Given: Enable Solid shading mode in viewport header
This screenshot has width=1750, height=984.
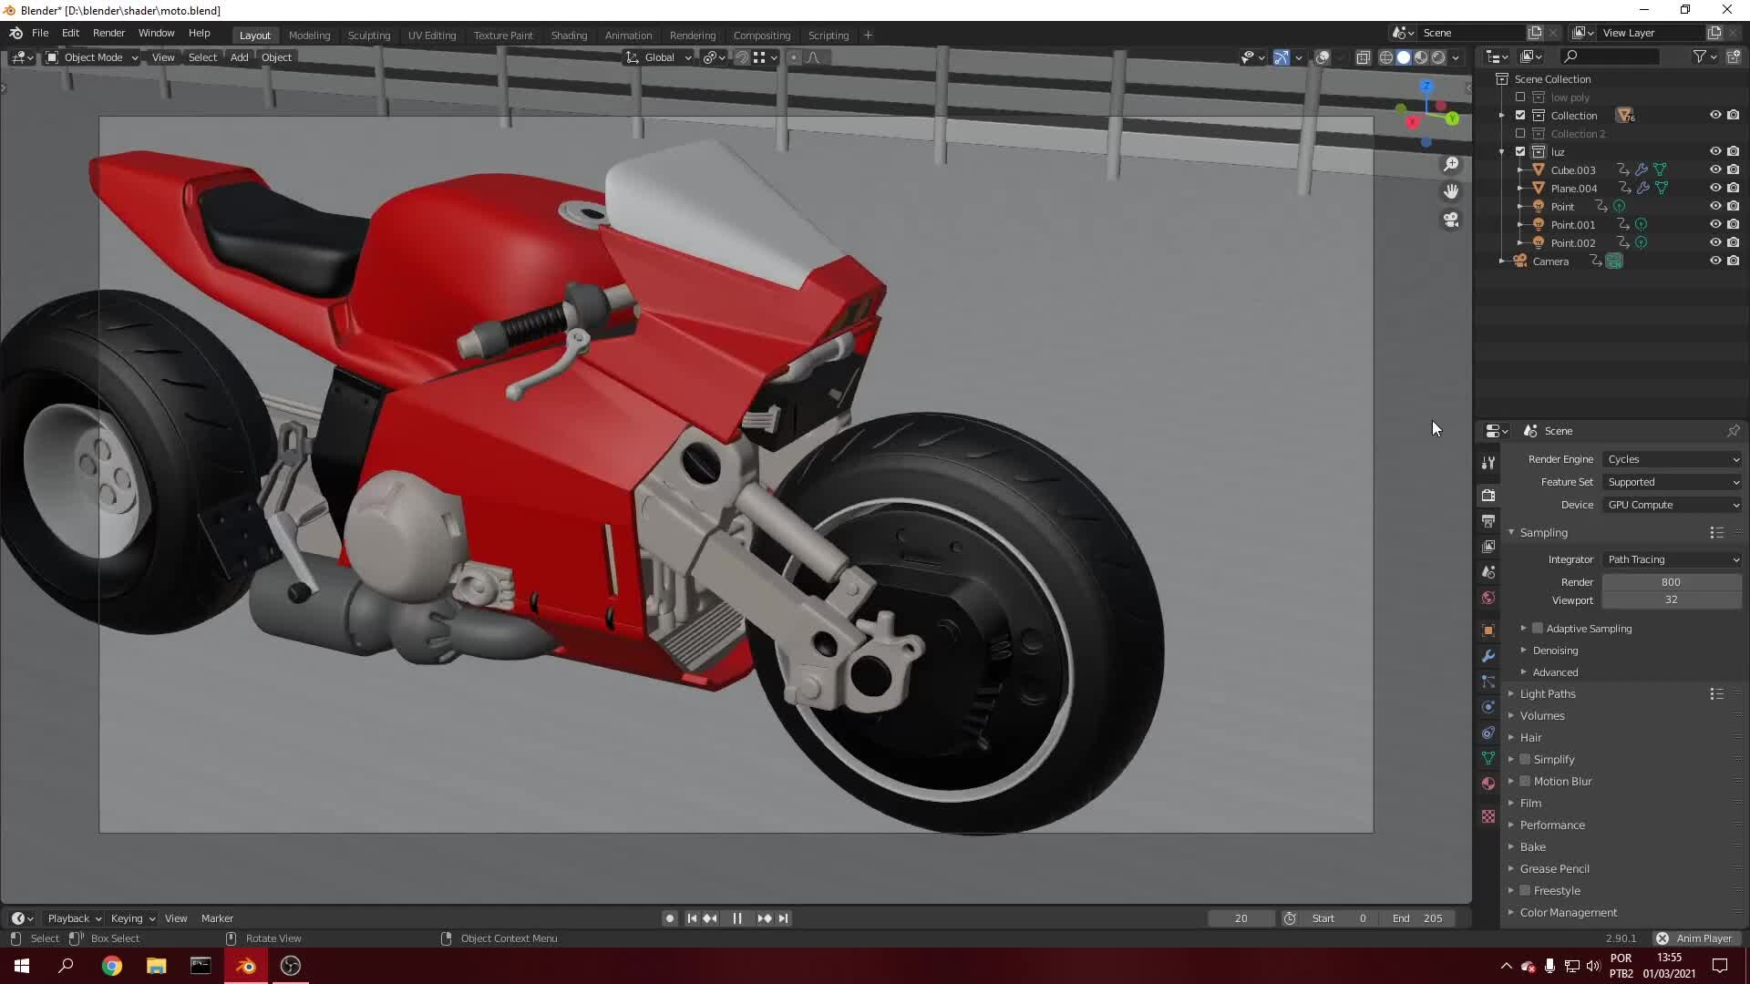Looking at the screenshot, I should (1403, 57).
